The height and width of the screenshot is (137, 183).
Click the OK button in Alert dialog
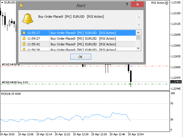point(81,57)
